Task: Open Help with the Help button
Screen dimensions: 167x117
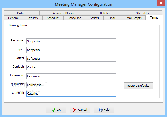Action: click(104, 110)
